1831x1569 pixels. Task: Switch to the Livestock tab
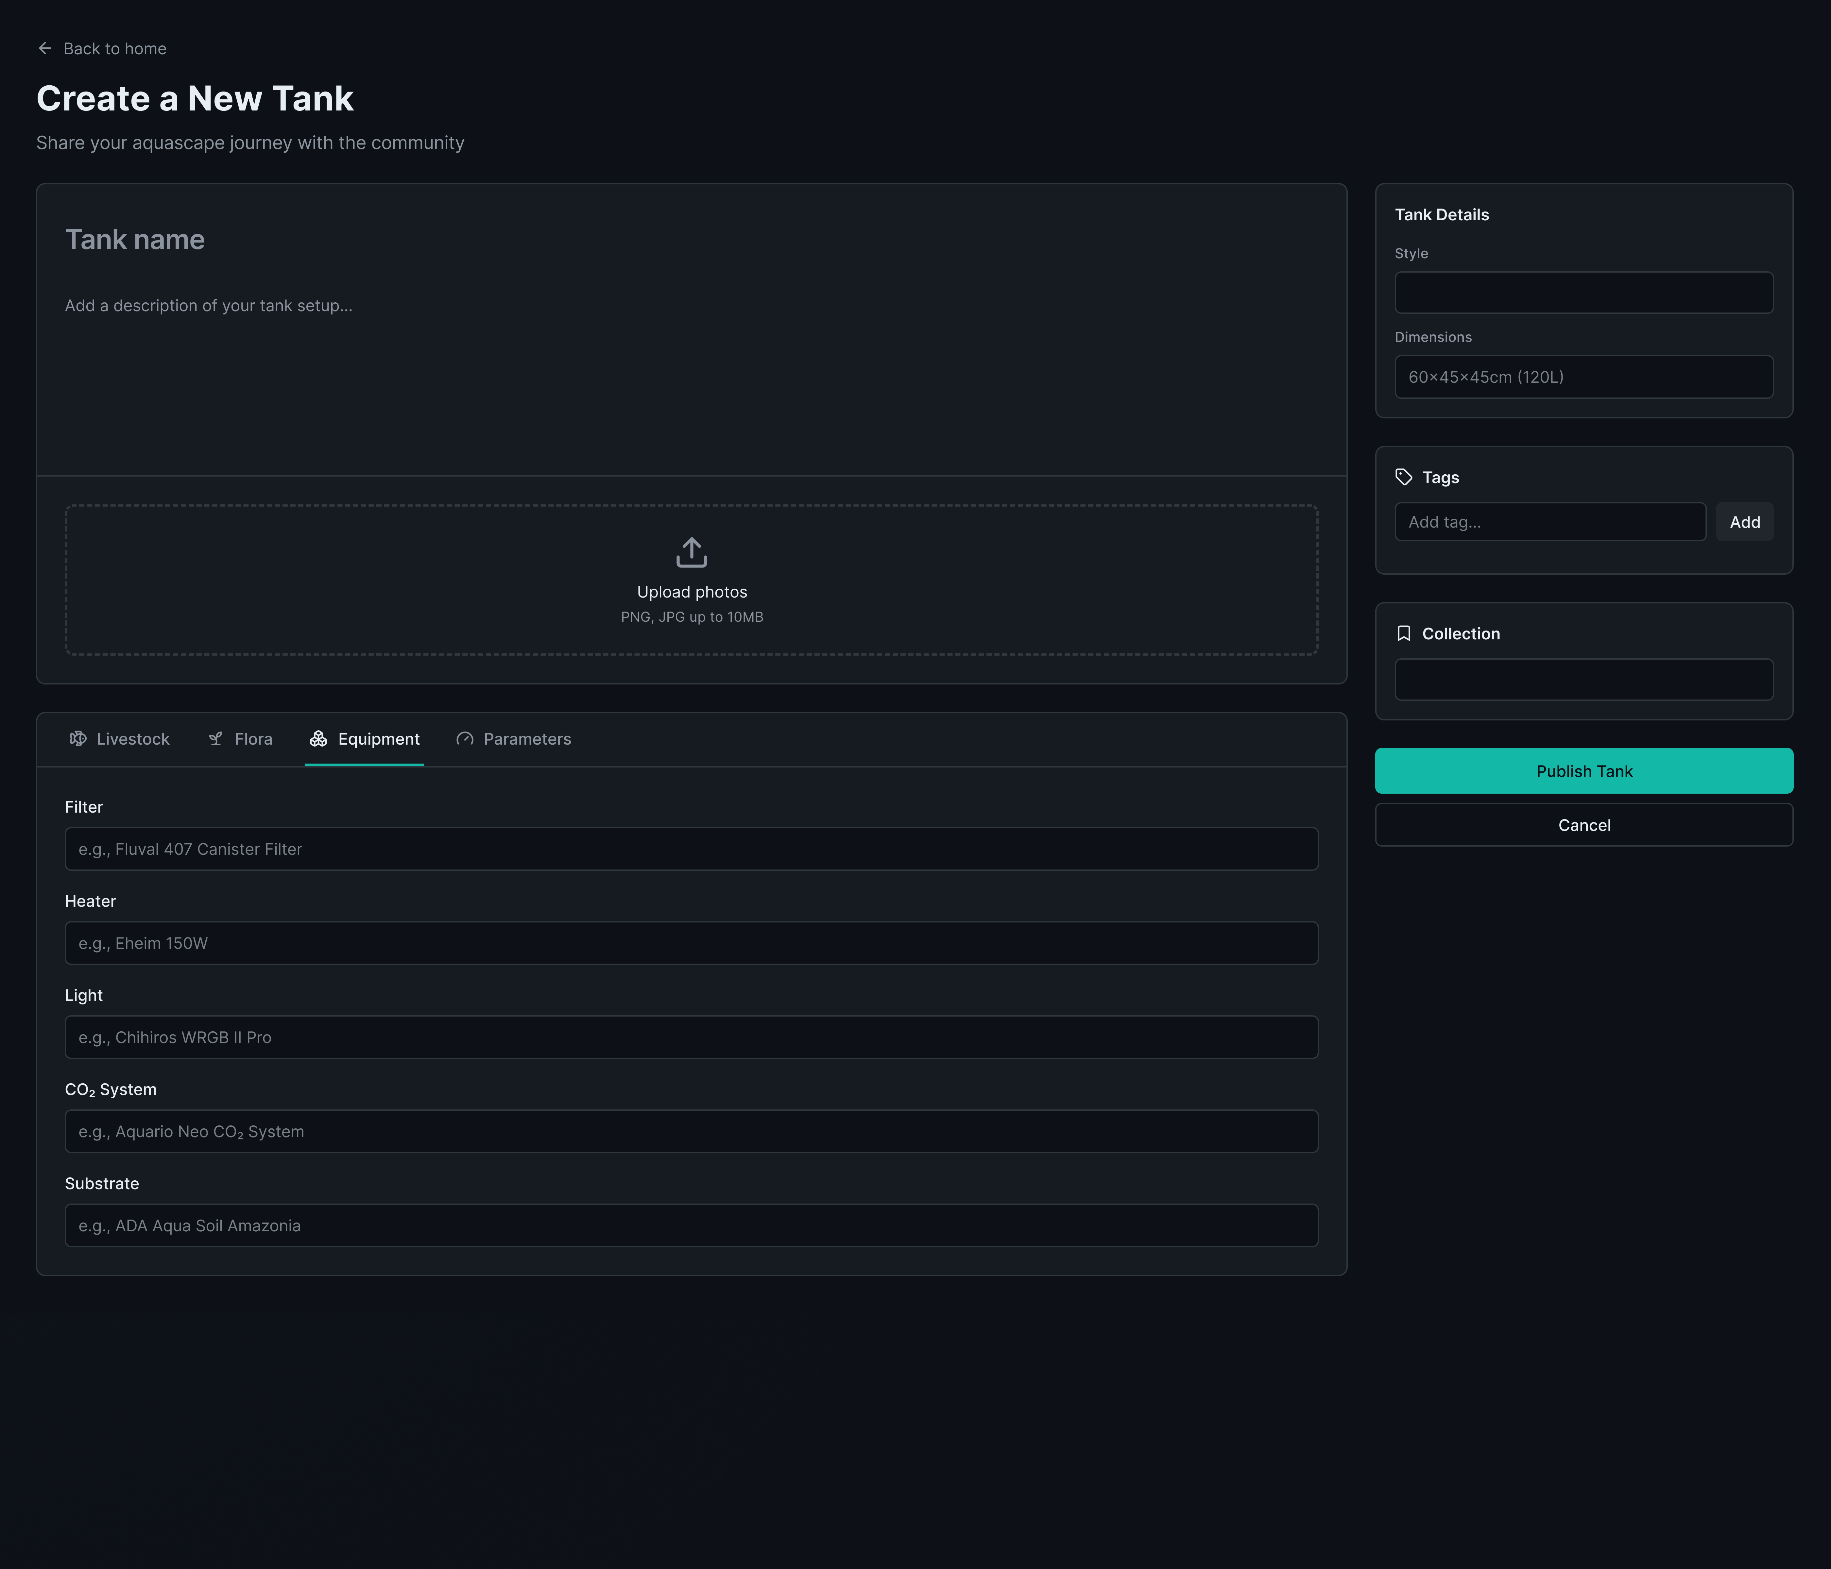click(x=119, y=739)
